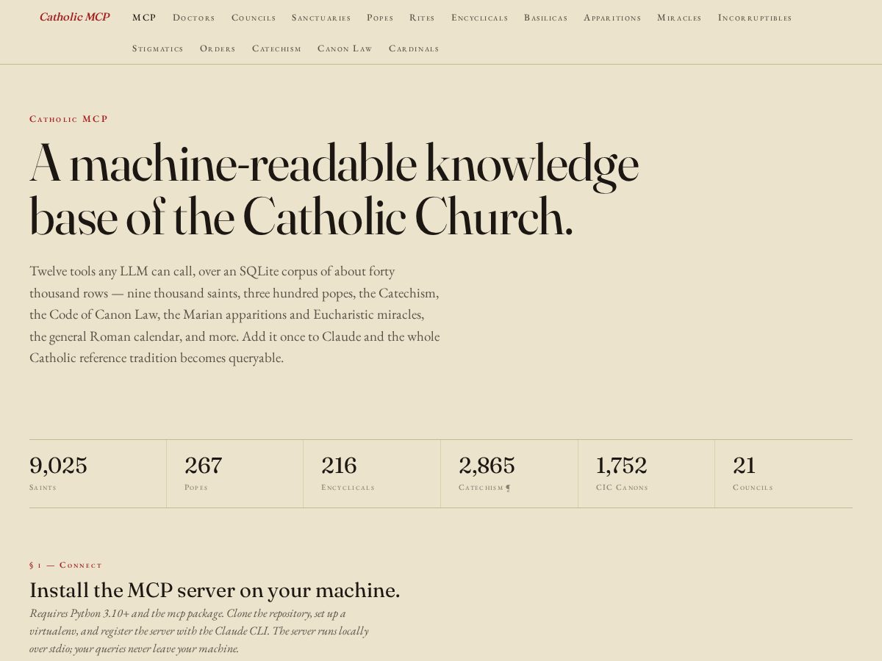The height and width of the screenshot is (661, 882).
Task: Click the Requires Python 3.10+ description
Action: coord(199,631)
